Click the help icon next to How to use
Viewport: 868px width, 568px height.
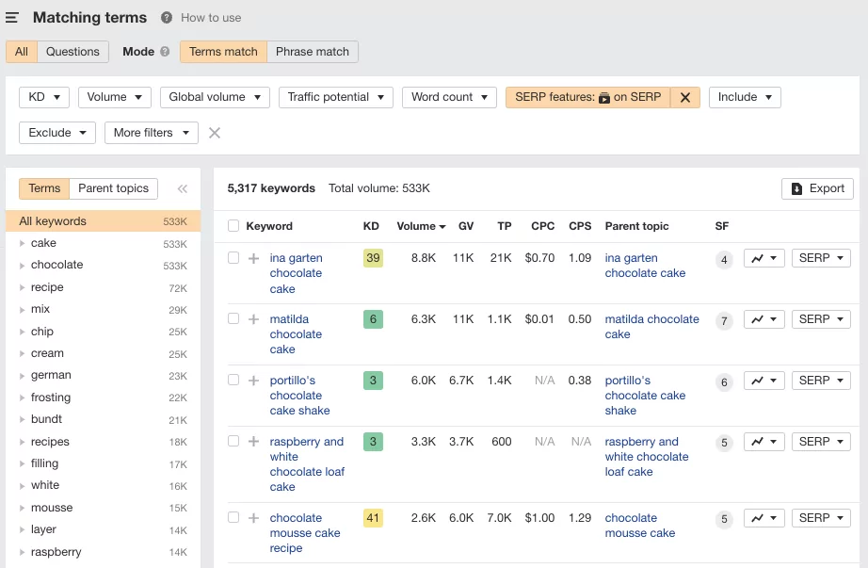coord(167,18)
